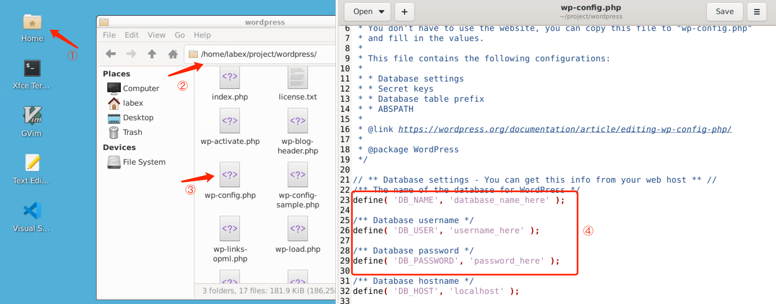Open the 'Open' document dropdown in the editor
The width and height of the screenshot is (776, 304).
click(x=367, y=12)
